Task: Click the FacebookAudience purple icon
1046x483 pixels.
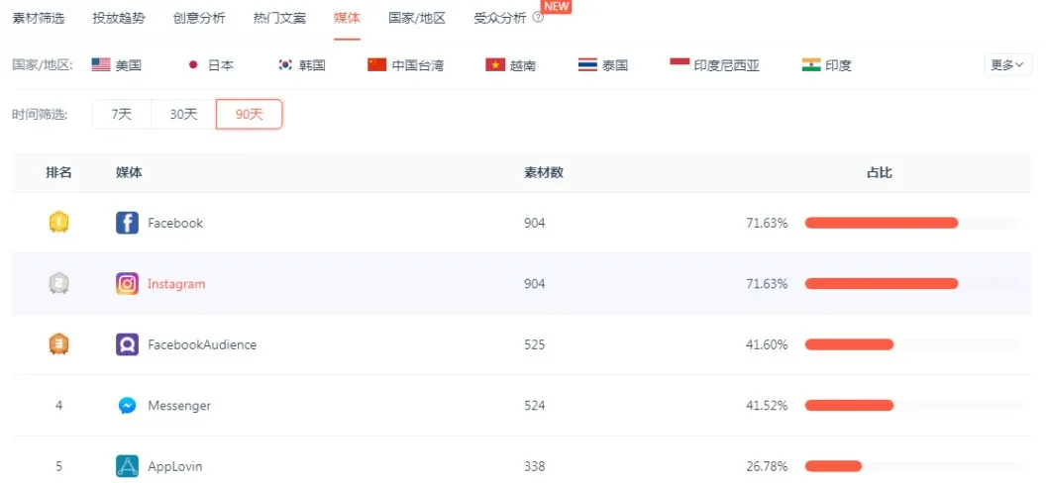Action: pos(127,344)
